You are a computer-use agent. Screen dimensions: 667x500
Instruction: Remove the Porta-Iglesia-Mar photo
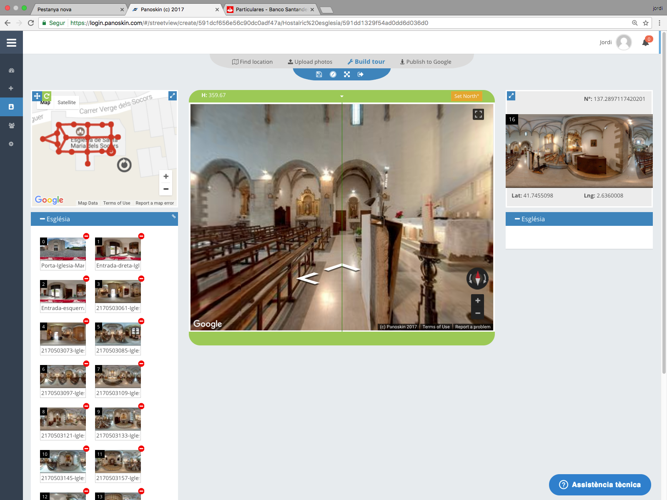click(86, 236)
